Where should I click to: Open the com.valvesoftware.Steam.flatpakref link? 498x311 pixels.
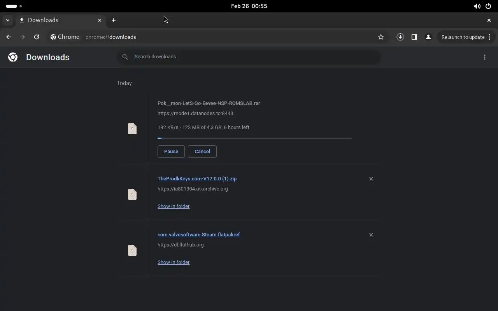point(198,235)
